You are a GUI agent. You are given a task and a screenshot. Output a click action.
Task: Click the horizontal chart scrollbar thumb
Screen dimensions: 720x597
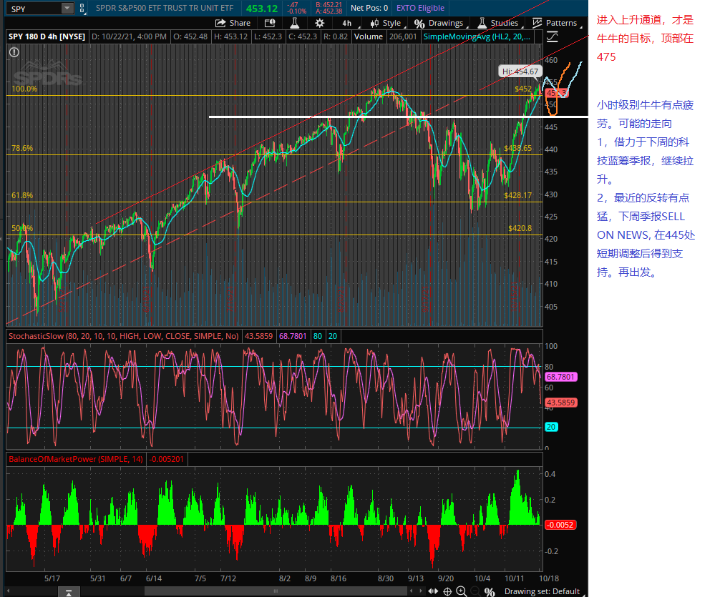click(276, 591)
